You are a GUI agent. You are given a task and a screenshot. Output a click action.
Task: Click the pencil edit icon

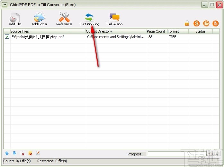[38, 153]
